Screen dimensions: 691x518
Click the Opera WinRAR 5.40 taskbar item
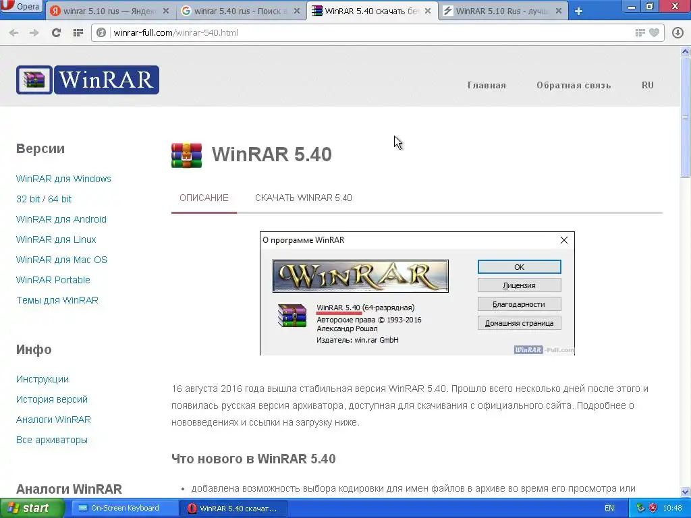pos(233,508)
